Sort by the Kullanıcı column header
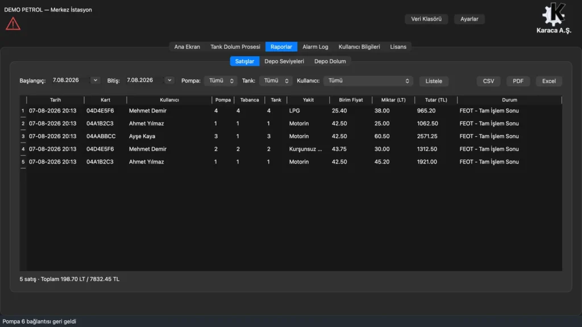Screen dimensions: 582x327 click(x=169, y=100)
